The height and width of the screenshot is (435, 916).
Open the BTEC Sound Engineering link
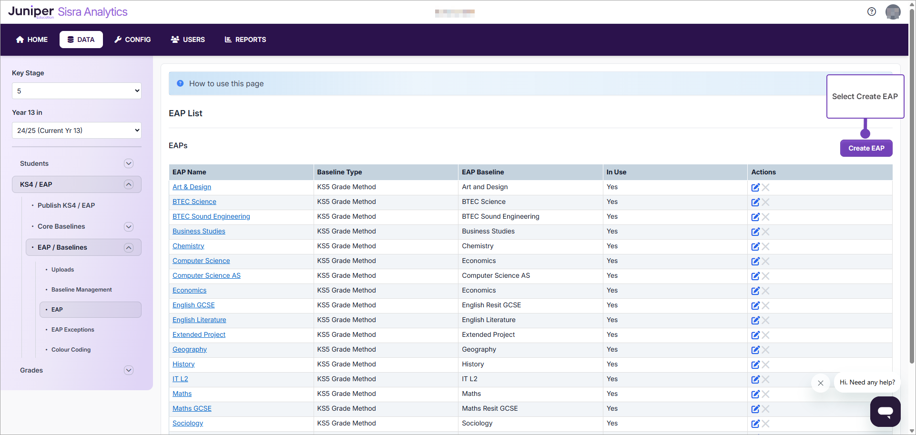[x=211, y=217]
